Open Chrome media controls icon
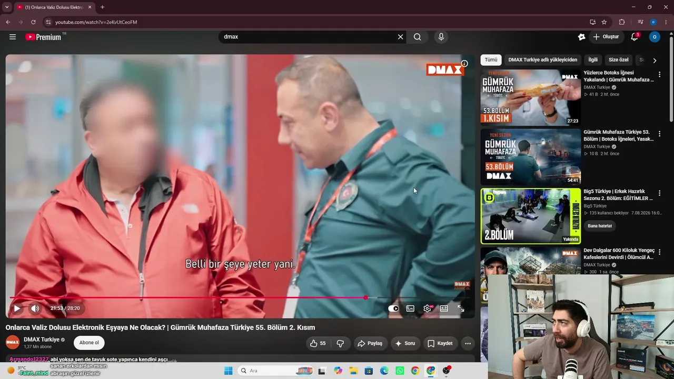 pos(640,22)
